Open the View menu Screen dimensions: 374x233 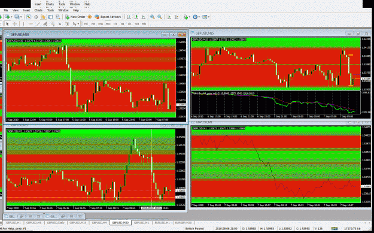tap(16, 10)
